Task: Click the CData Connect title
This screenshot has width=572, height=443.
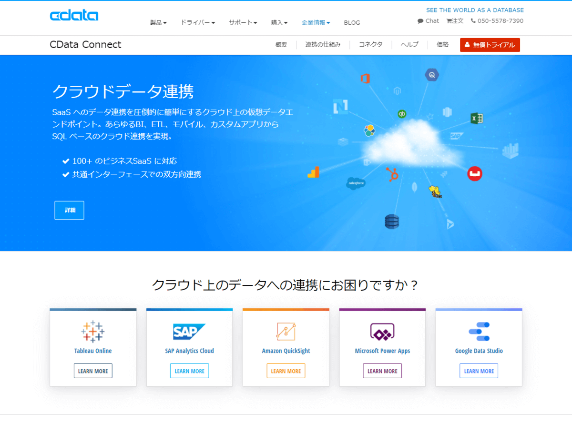Action: (x=85, y=45)
